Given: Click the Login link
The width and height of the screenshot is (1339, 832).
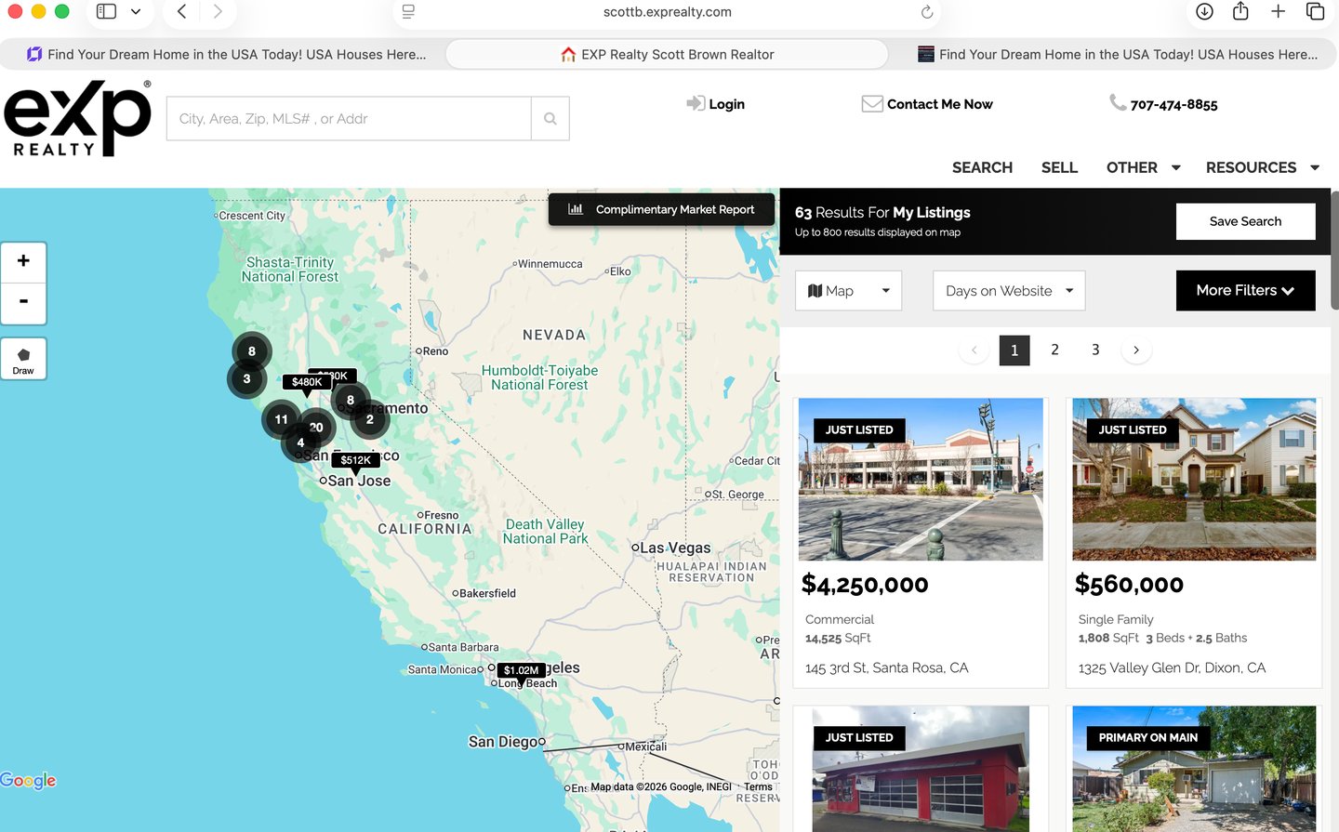Looking at the screenshot, I should click(x=726, y=104).
